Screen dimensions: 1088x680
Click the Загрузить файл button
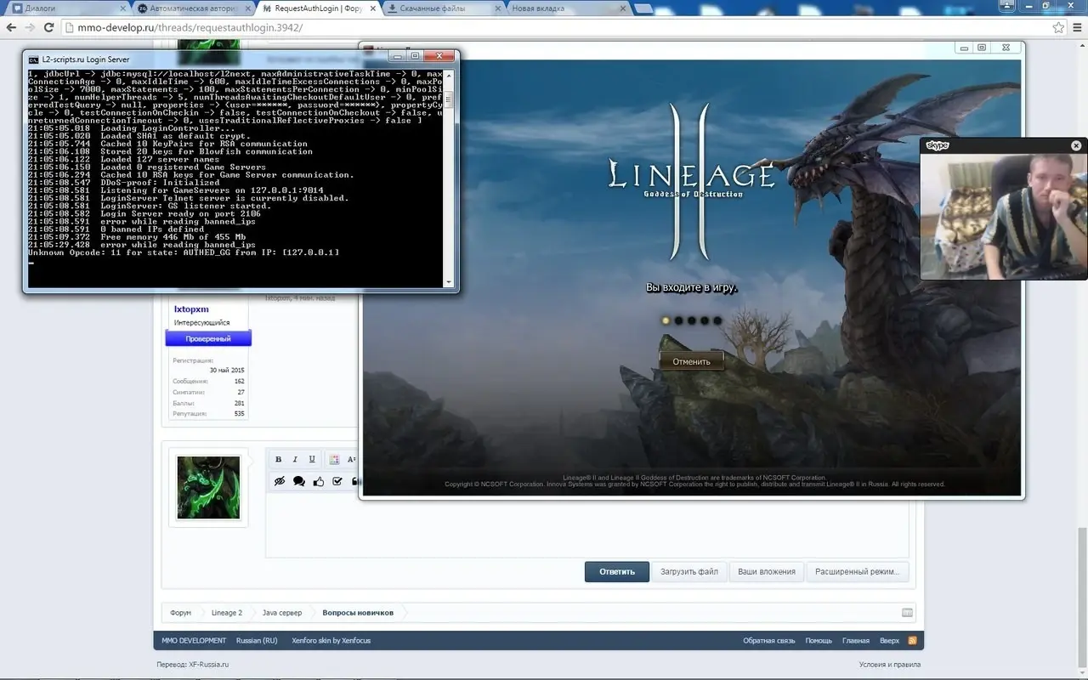[x=689, y=571]
